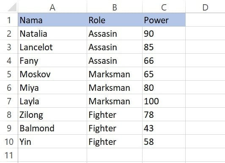
Task: Select row 11 header
Action: coord(9,155)
